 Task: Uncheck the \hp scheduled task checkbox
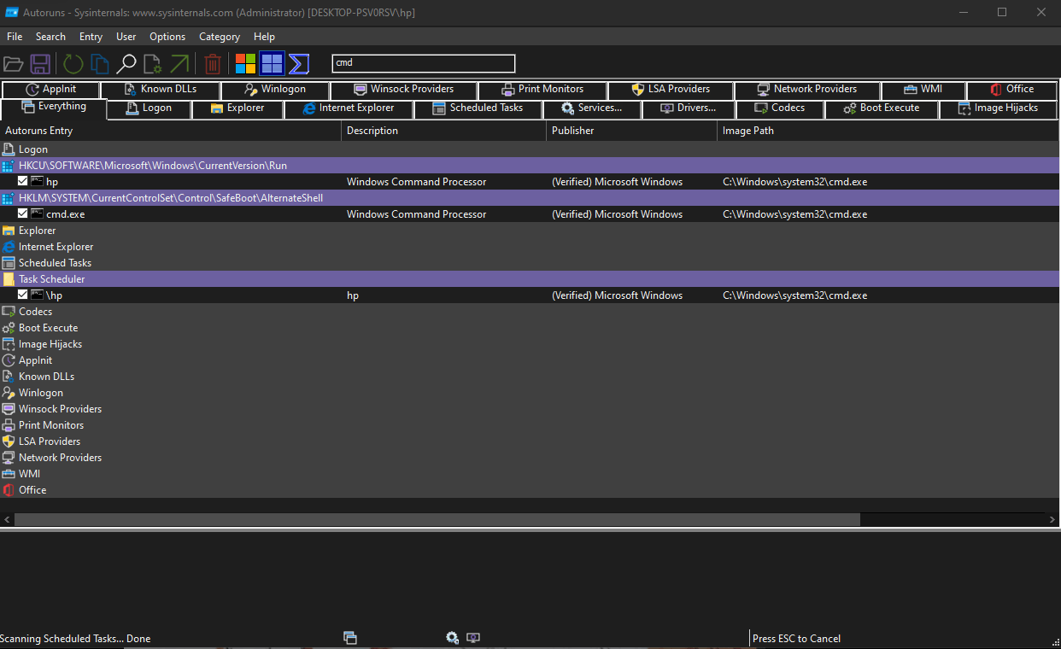pyautogui.click(x=23, y=295)
